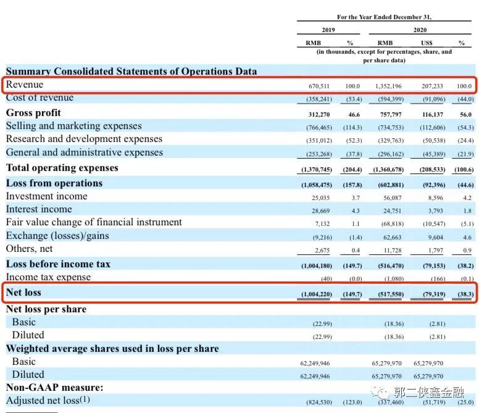Click 'Adjusted net loss(1)' label

coord(48,400)
